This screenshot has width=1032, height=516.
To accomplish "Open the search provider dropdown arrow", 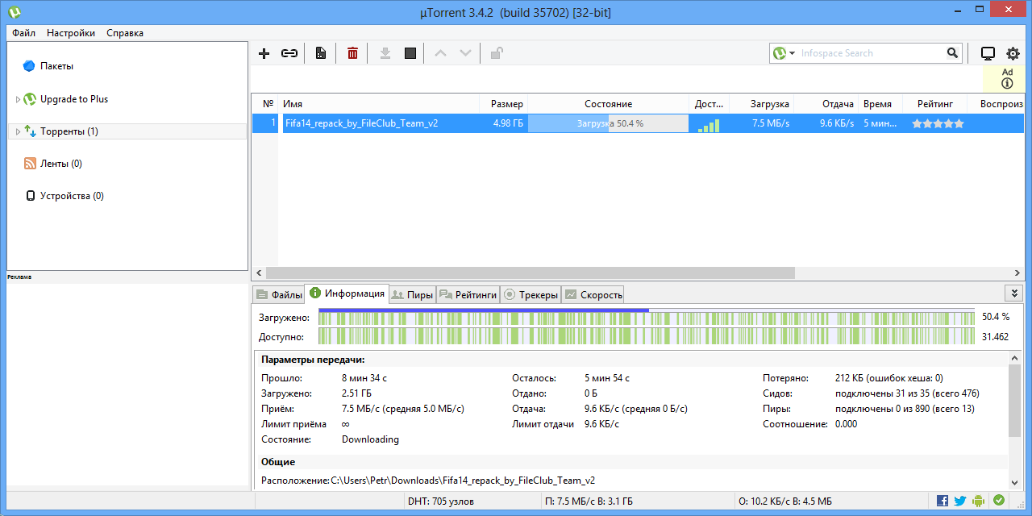I will (x=793, y=53).
